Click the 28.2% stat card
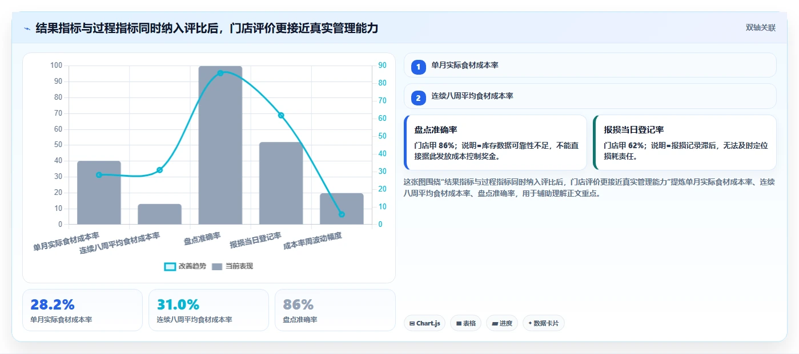This screenshot has width=799, height=354. [x=82, y=310]
